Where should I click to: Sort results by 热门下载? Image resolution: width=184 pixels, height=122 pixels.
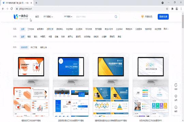[x=34, y=47]
